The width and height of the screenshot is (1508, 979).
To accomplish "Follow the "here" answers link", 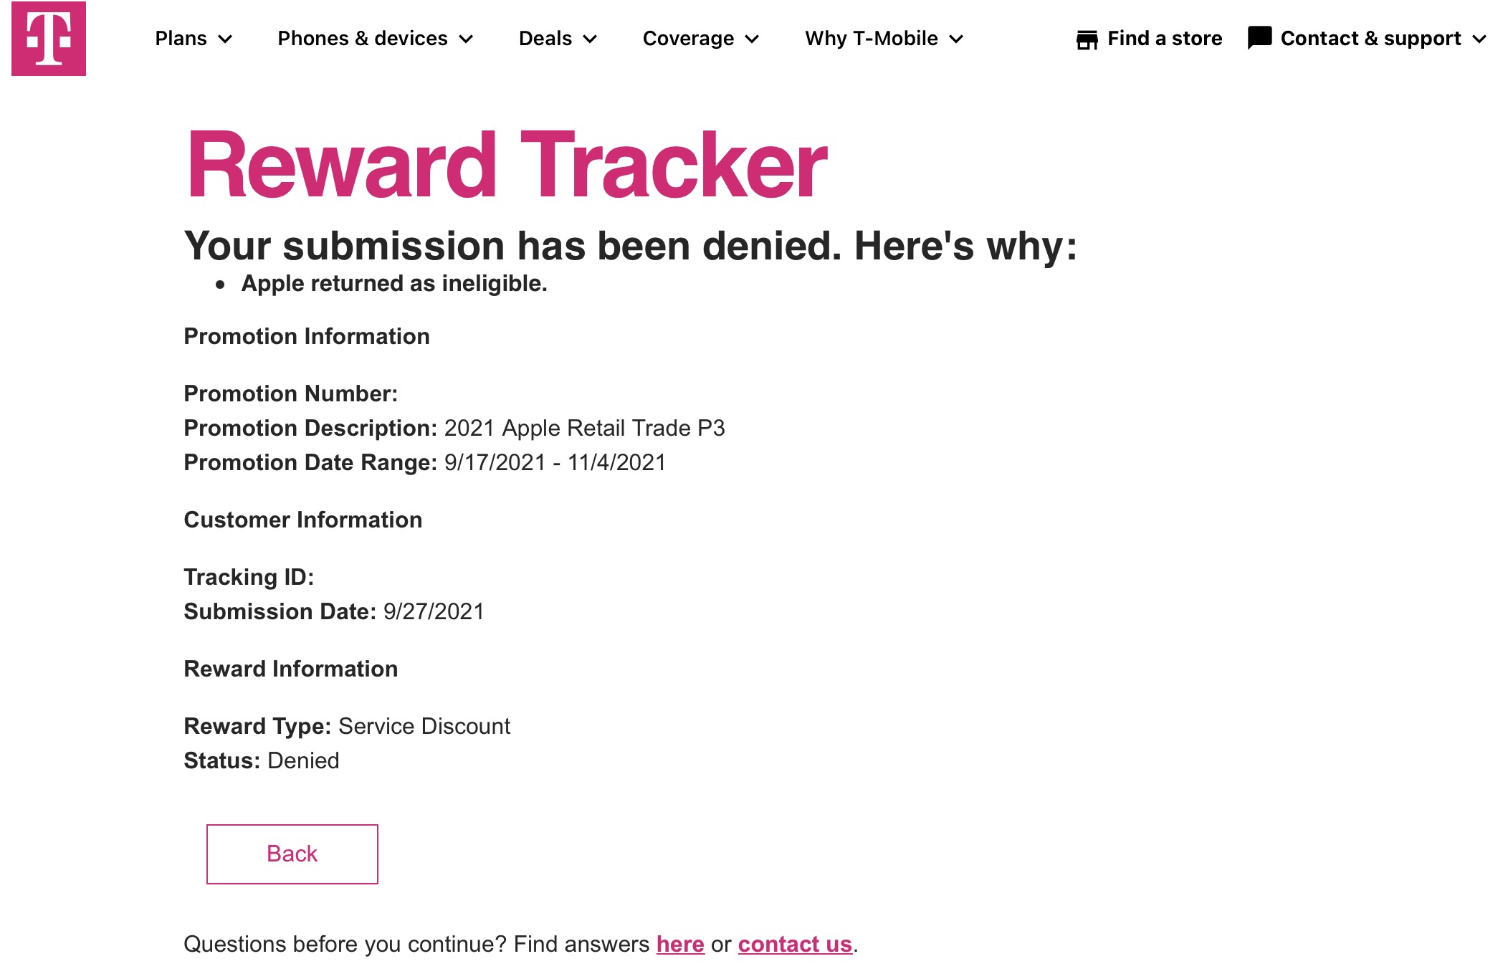I will tap(680, 945).
